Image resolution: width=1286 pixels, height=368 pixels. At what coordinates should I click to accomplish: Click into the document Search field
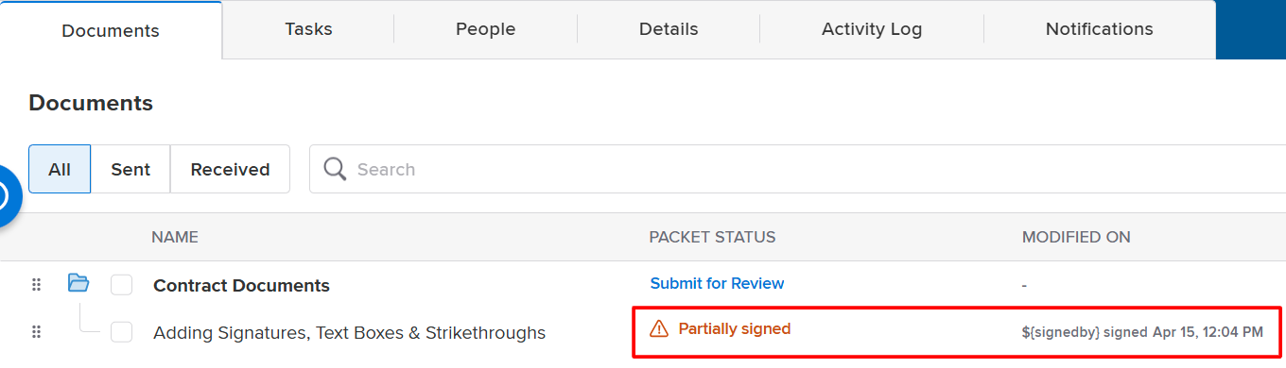[797, 169]
